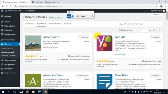Open the WordPress logo menu
This screenshot has width=168, height=94.
[2, 11]
